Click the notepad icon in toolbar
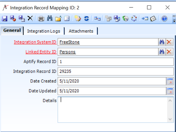This screenshot has width=176, height=132. pyautogui.click(x=153, y=19)
